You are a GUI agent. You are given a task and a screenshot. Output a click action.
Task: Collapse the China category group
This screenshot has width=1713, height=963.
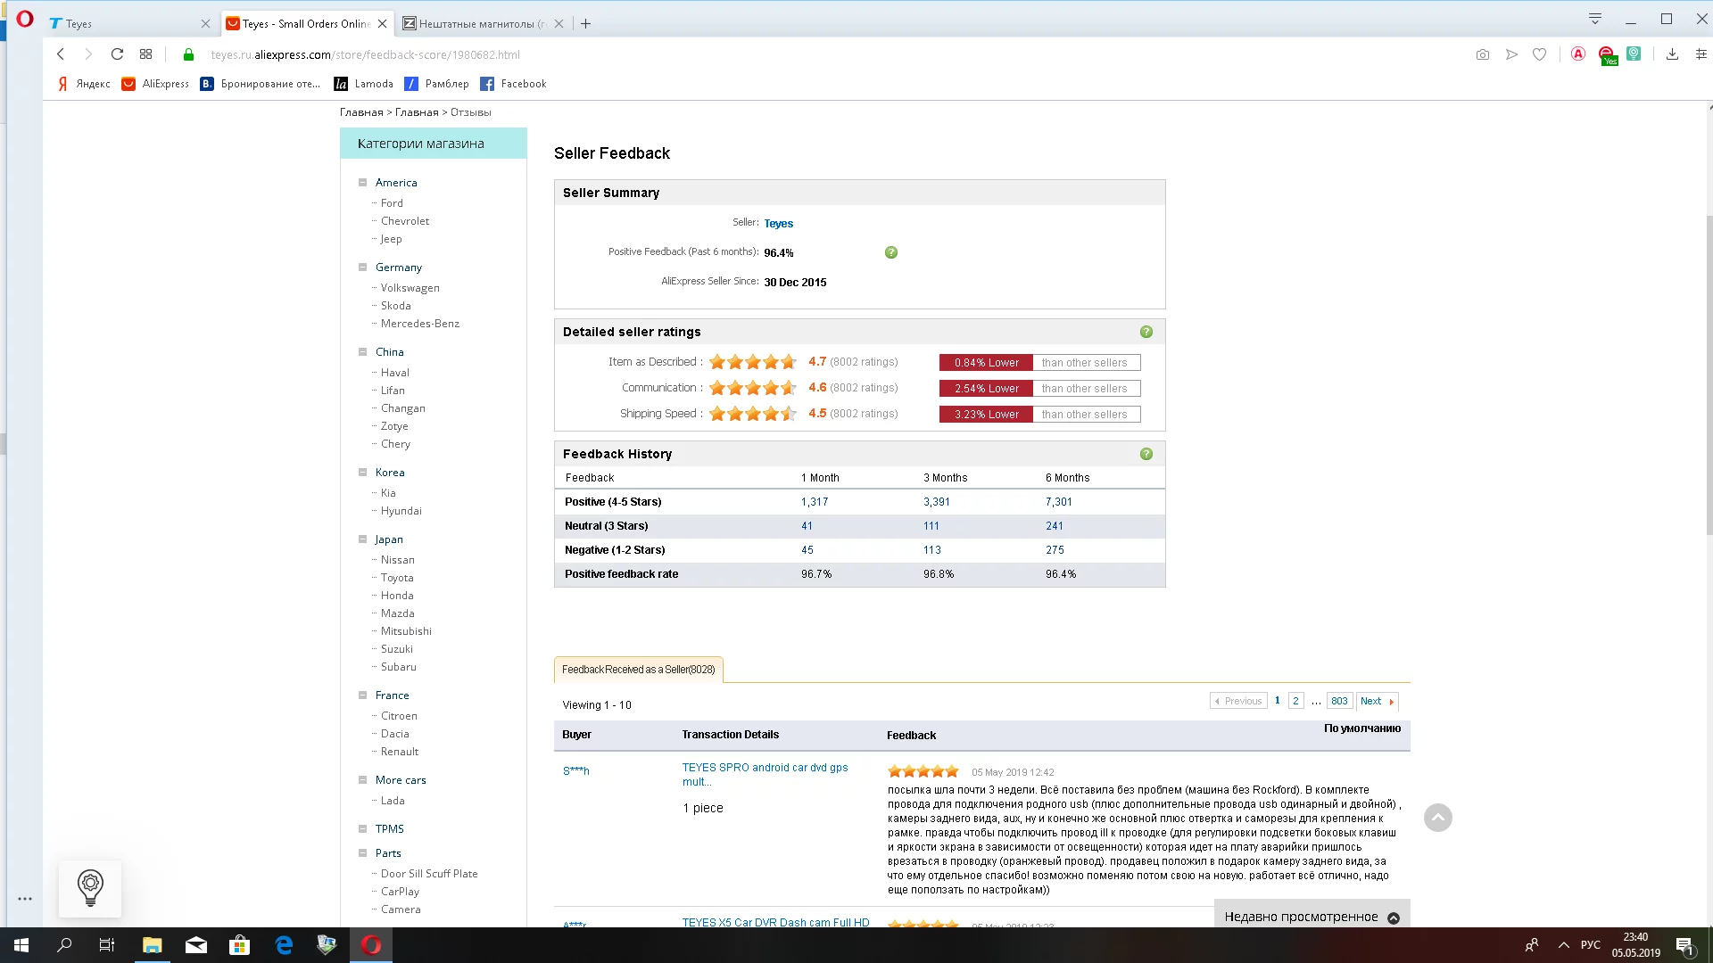pos(363,352)
